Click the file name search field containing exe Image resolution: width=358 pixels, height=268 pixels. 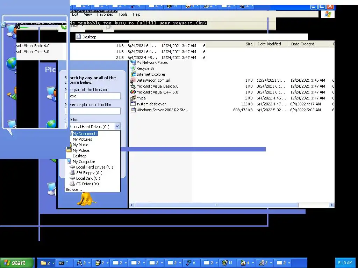93,96
